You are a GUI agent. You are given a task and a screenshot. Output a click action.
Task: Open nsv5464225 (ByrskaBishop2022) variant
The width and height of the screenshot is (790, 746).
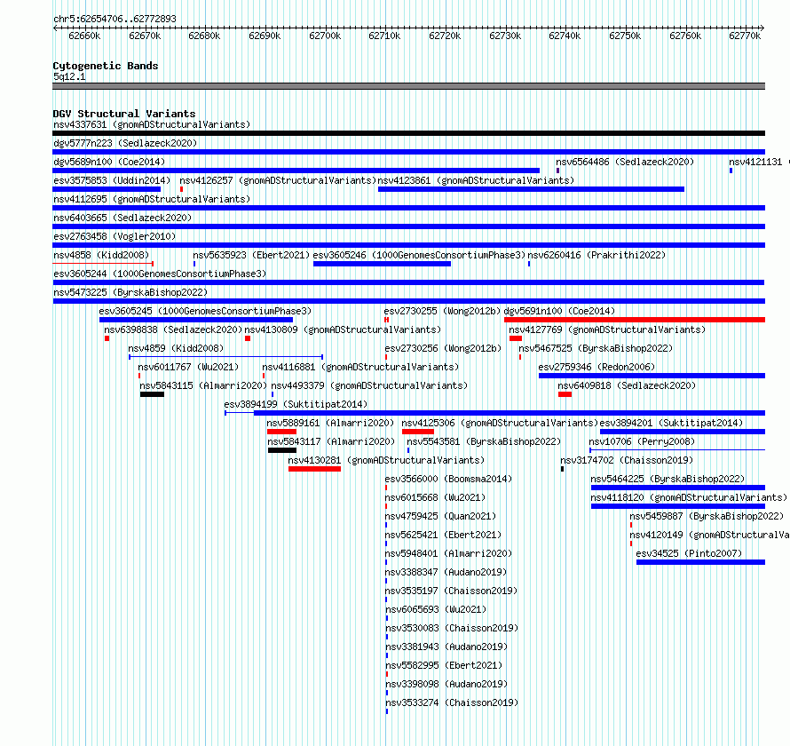[668, 479]
